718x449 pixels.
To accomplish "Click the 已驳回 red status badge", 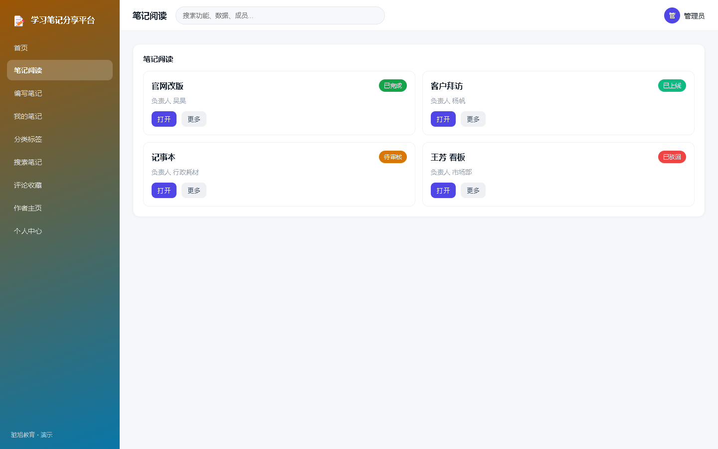I will click(672, 157).
